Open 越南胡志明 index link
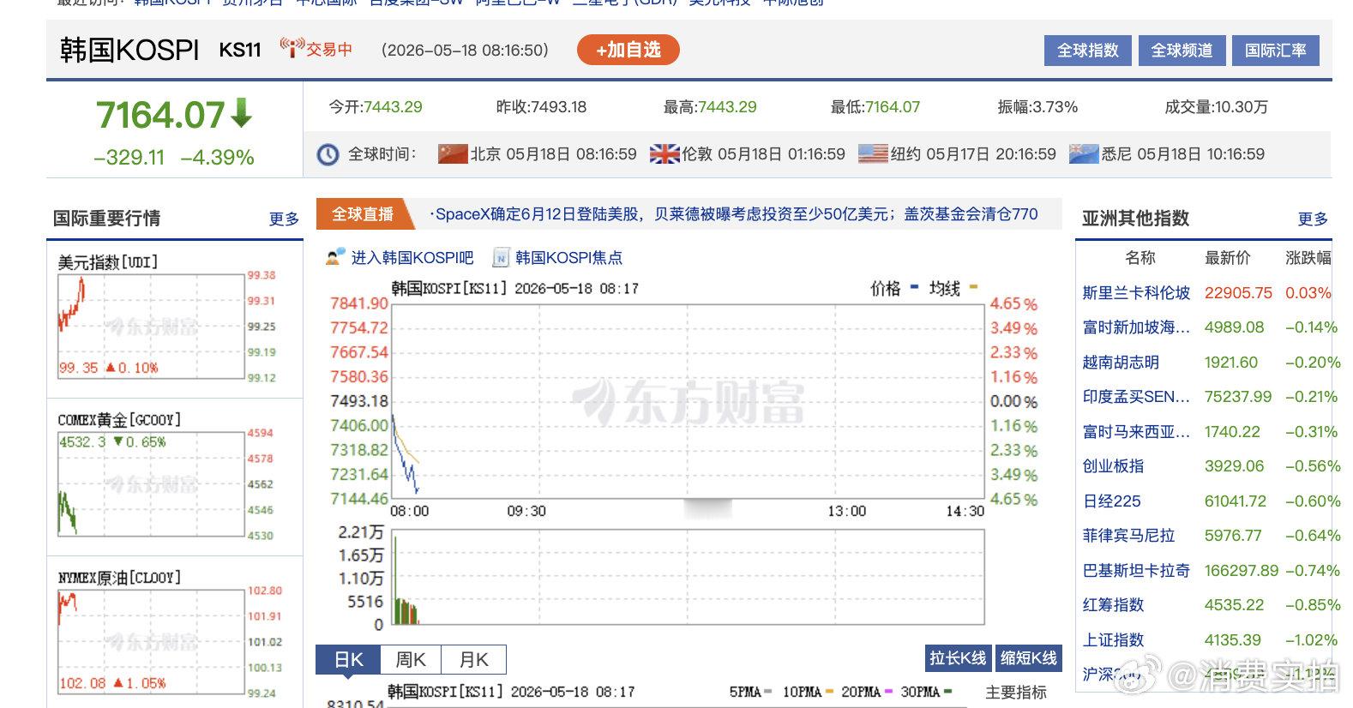 (x=1121, y=363)
